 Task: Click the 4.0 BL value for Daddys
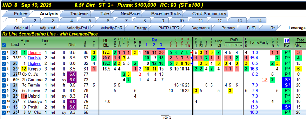pos(108,102)
